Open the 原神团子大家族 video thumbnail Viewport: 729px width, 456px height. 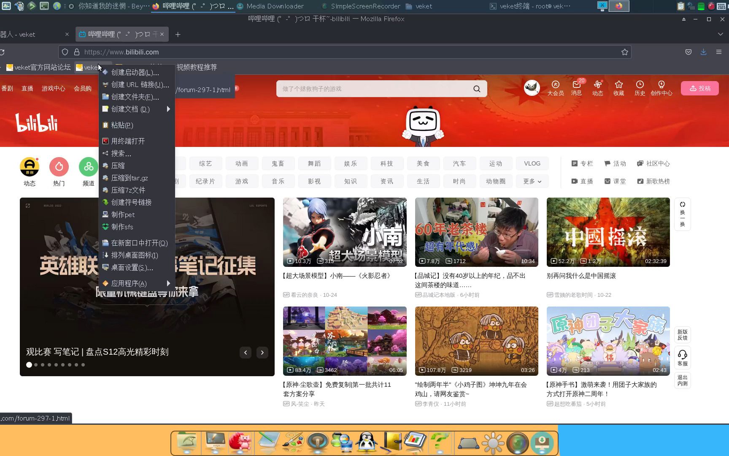click(x=608, y=341)
